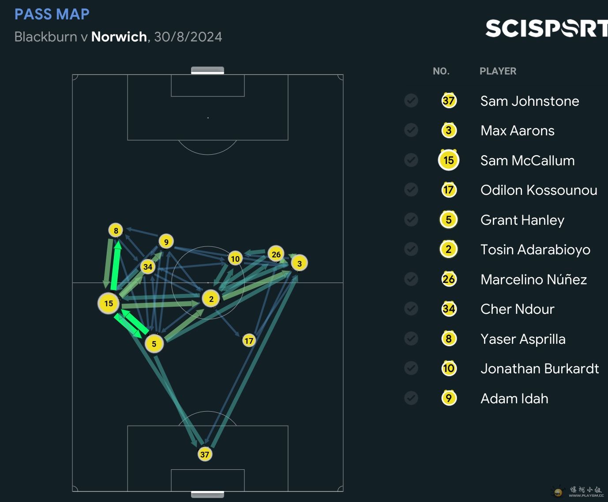The image size is (608, 502).
Task: Select player node 34 on the pass map
Action: click(148, 267)
